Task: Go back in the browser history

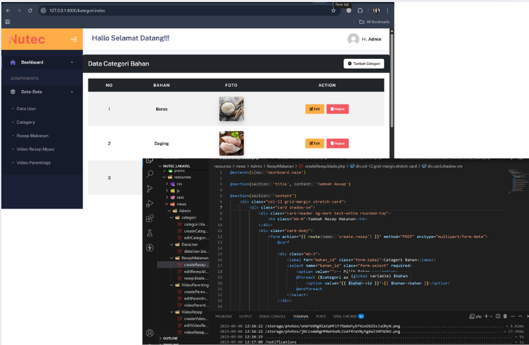Action: pyautogui.click(x=8, y=11)
